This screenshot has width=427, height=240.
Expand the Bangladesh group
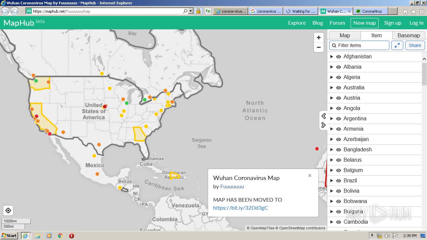tap(331, 150)
